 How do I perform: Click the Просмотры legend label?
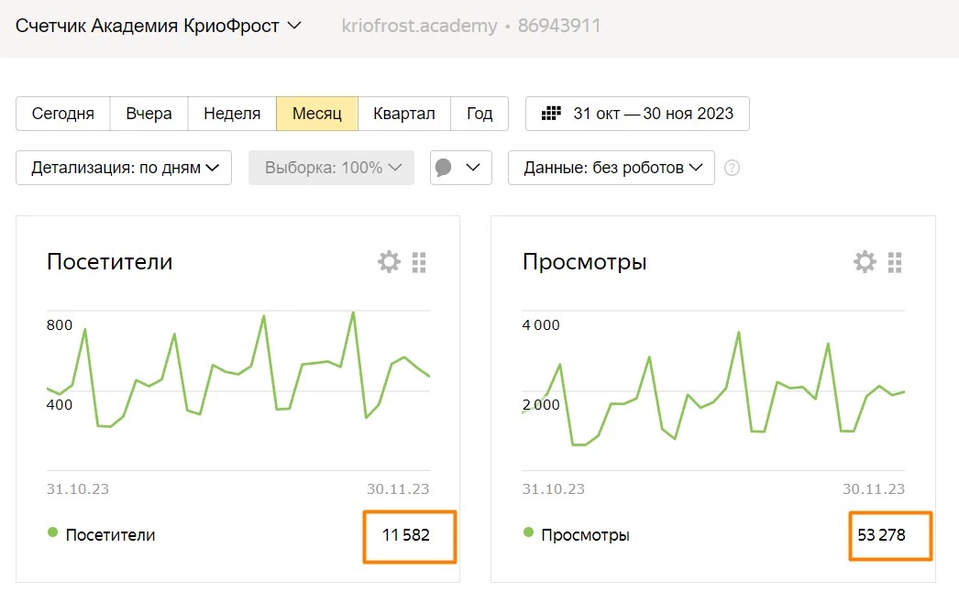585,535
